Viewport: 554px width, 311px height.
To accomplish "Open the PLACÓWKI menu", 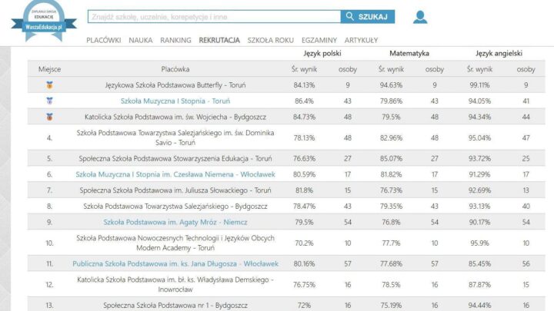I will pos(104,40).
